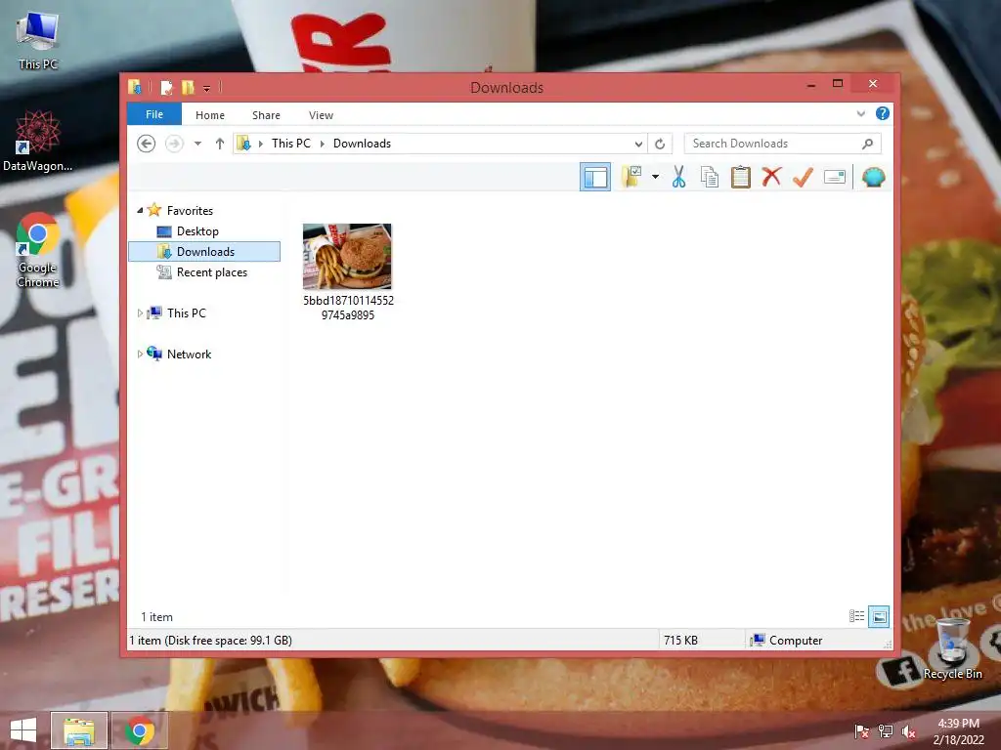
Task: Click Chrome icon in the taskbar
Action: [140, 730]
